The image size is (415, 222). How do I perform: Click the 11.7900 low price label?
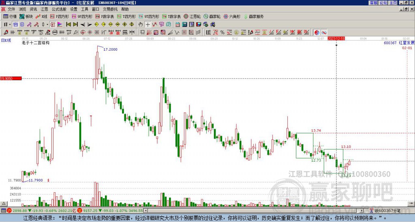[x=36, y=180]
